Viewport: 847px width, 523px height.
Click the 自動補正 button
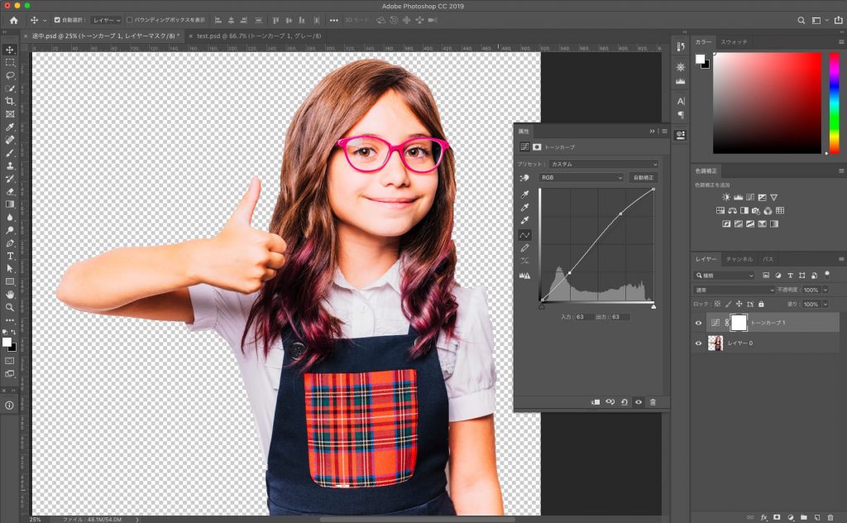coord(643,177)
